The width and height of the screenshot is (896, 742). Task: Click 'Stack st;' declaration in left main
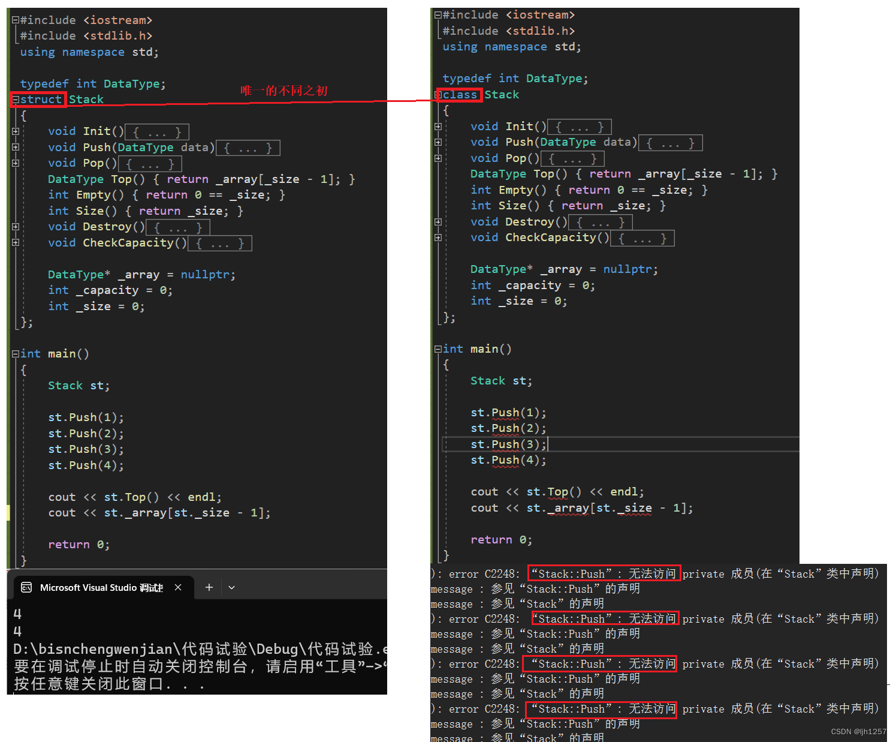(x=79, y=386)
